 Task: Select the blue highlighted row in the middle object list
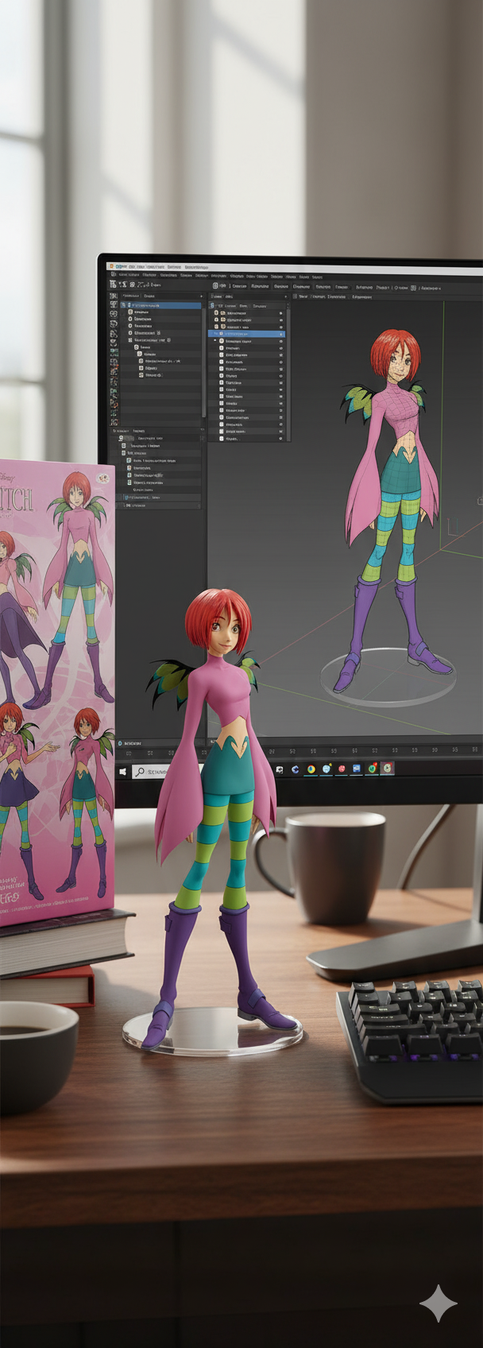(245, 334)
